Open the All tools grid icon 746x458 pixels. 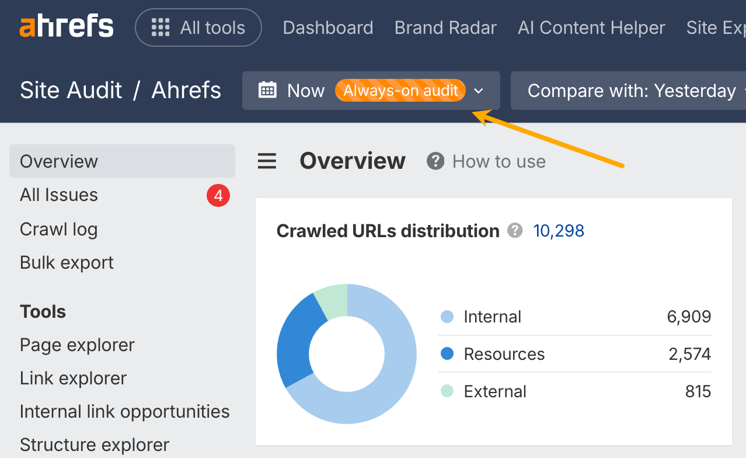159,27
